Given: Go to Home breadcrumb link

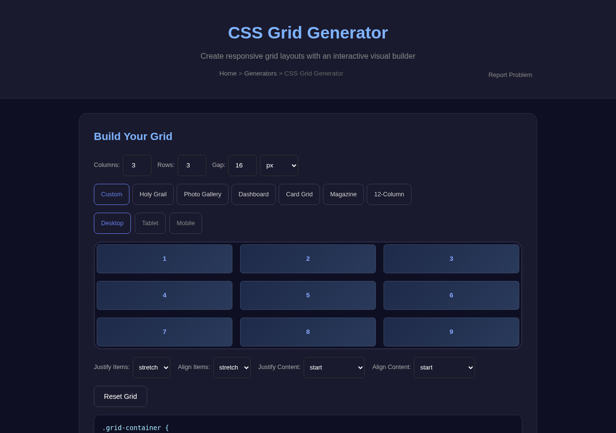Looking at the screenshot, I should [228, 74].
